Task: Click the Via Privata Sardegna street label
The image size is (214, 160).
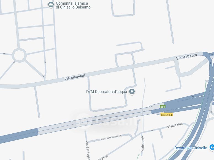Action: (x=111, y=137)
